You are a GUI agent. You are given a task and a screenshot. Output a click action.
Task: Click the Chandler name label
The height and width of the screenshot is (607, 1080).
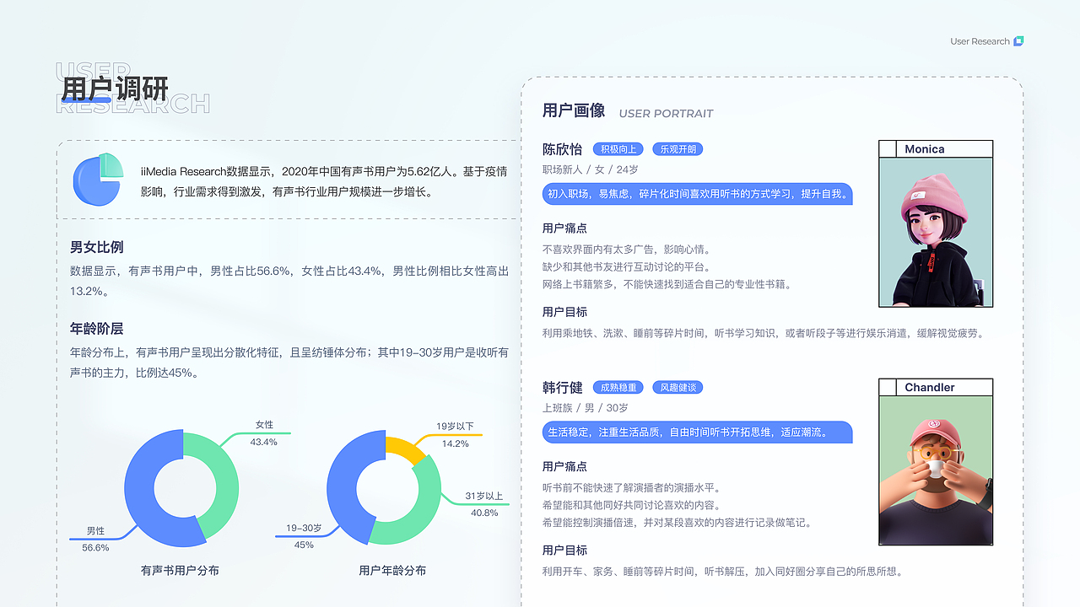[930, 388]
